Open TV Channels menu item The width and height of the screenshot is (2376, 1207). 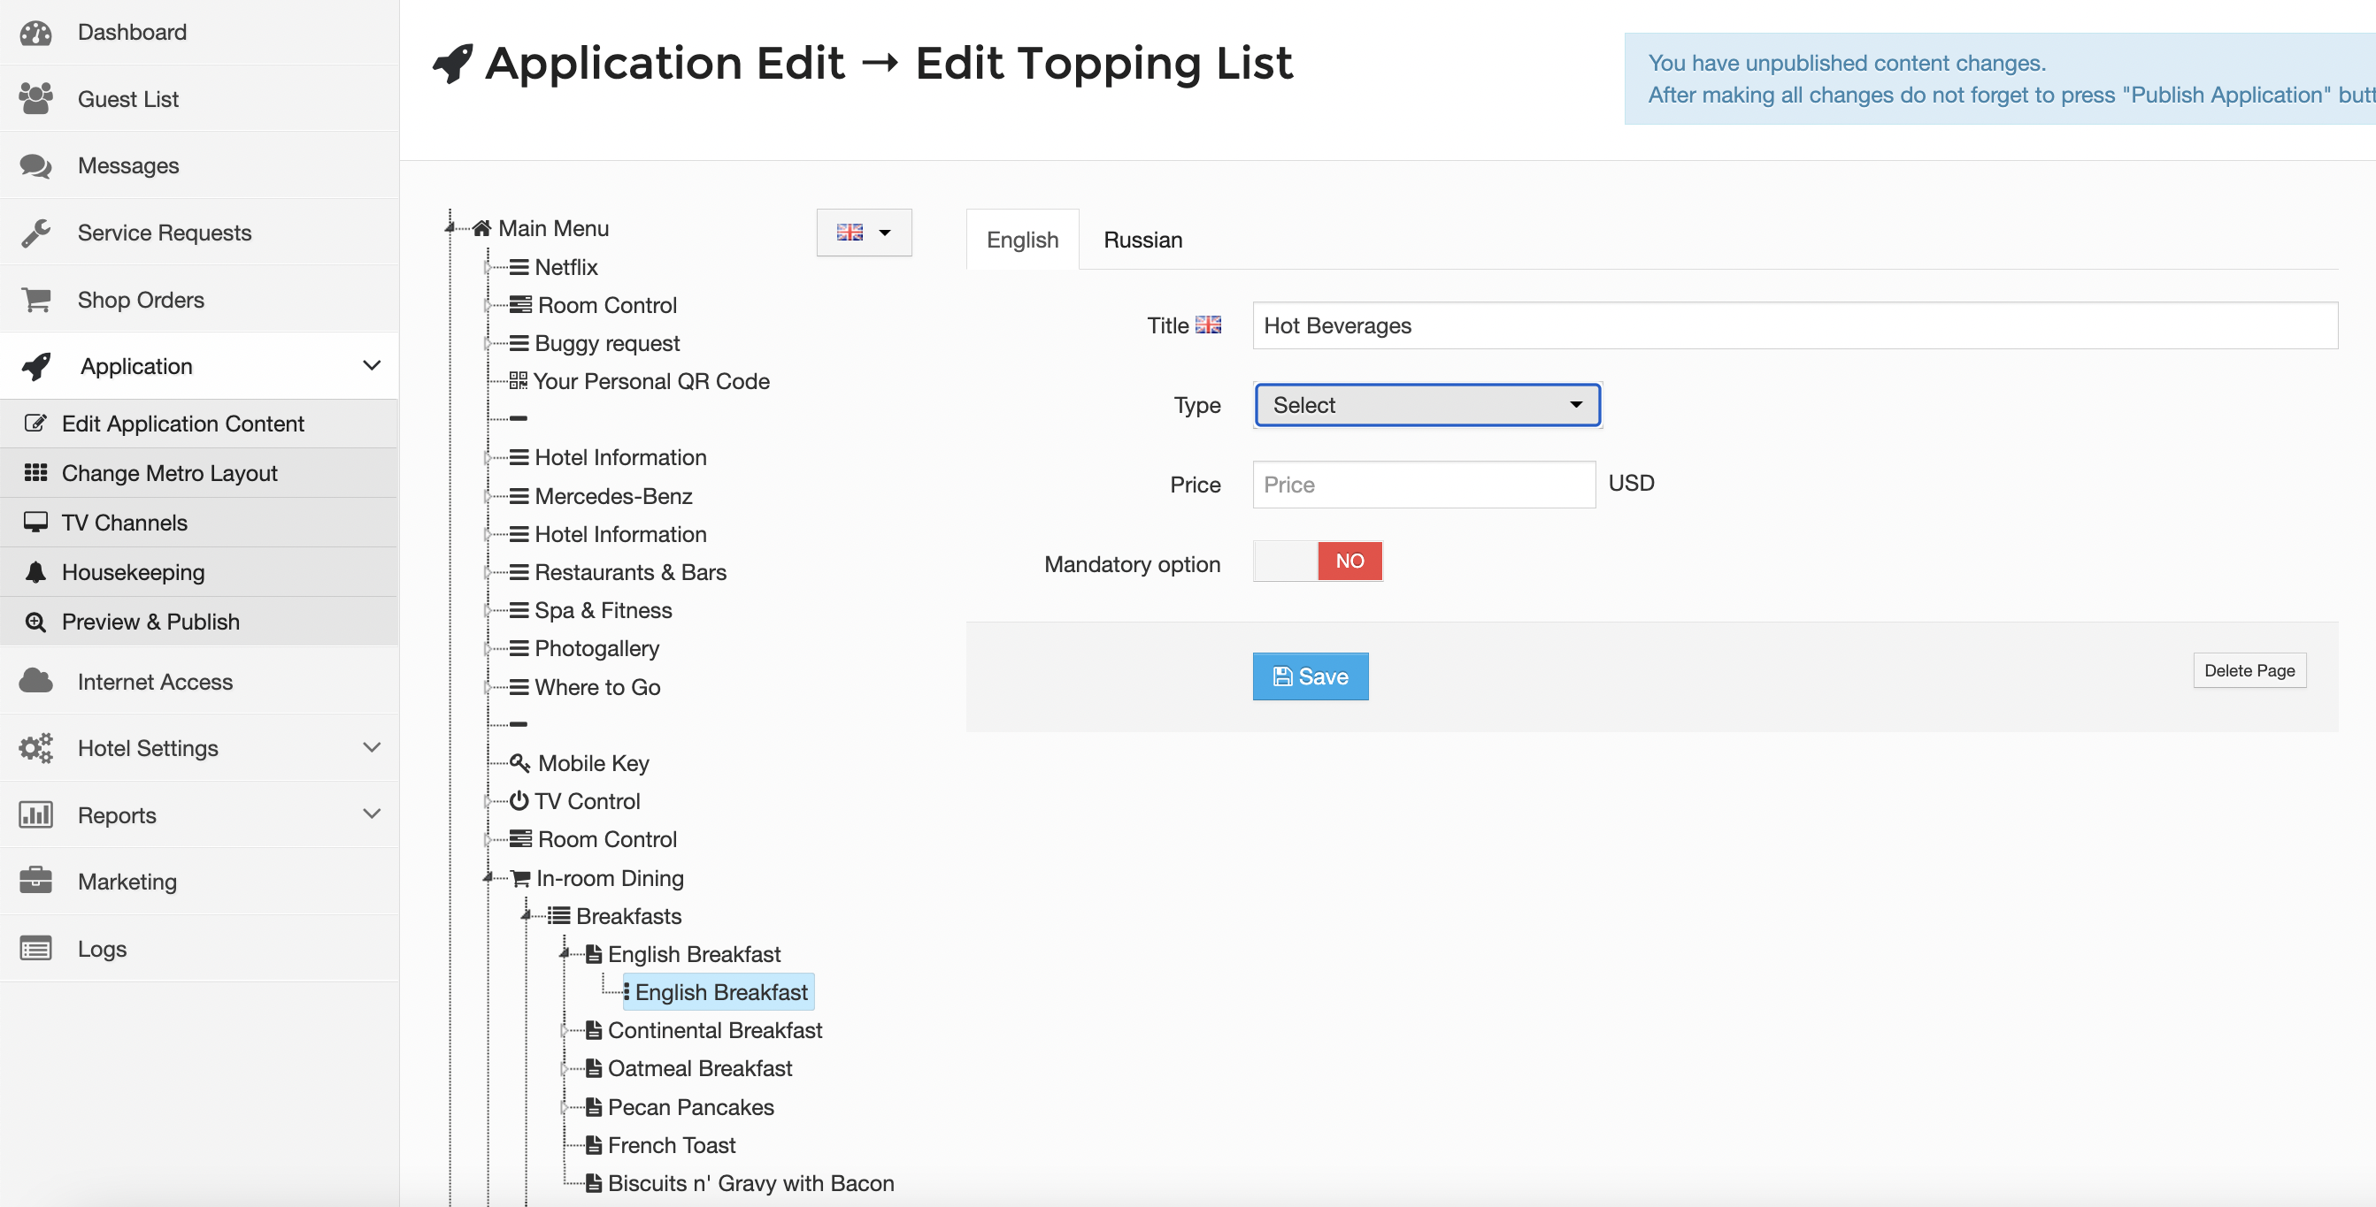[x=199, y=523]
